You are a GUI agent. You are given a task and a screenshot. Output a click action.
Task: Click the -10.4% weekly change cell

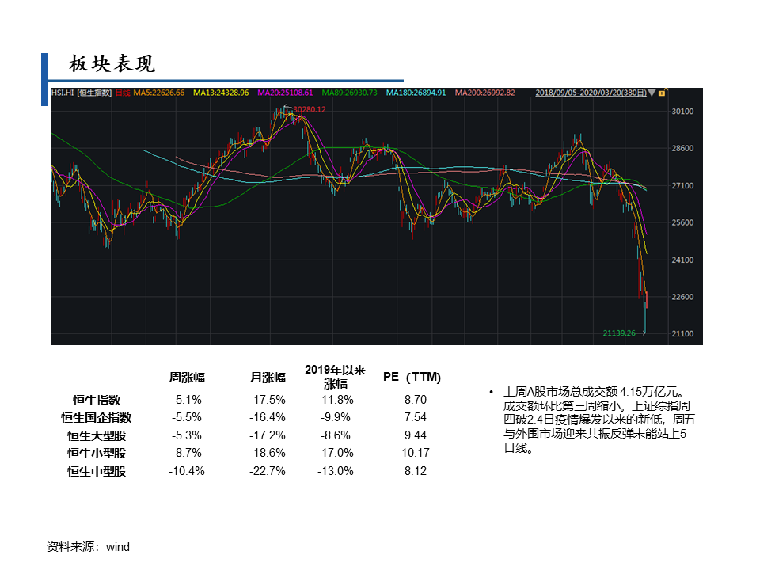(x=187, y=470)
